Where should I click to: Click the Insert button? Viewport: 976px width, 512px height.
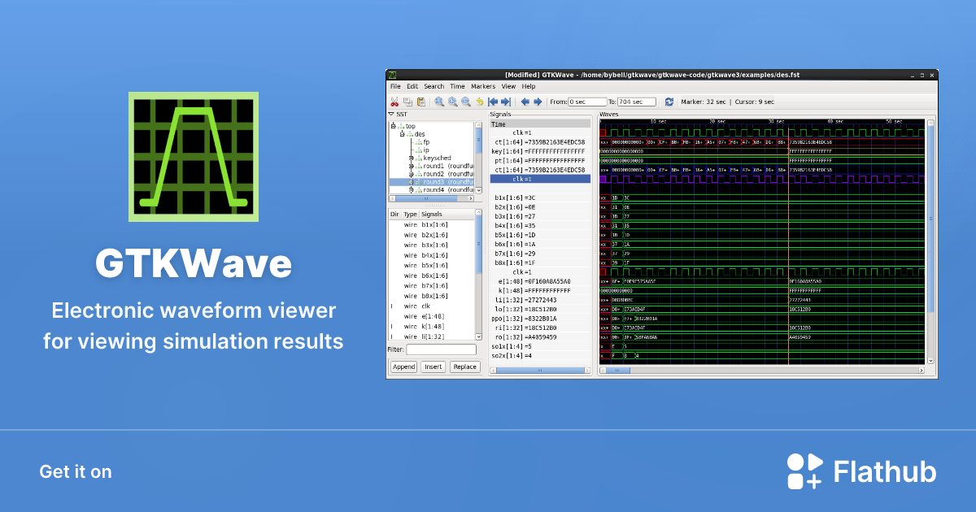(433, 367)
